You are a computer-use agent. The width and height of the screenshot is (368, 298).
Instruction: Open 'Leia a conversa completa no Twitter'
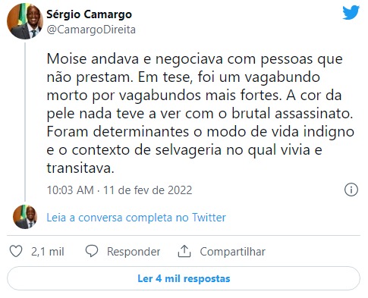click(136, 218)
